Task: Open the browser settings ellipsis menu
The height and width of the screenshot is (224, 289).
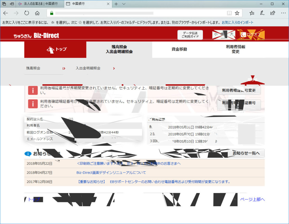Action: [283, 13]
